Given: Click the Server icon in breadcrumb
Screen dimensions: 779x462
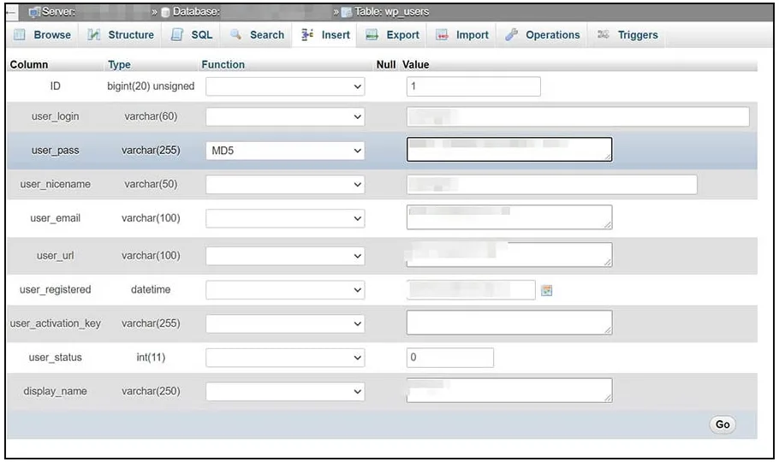Looking at the screenshot, I should [x=34, y=12].
